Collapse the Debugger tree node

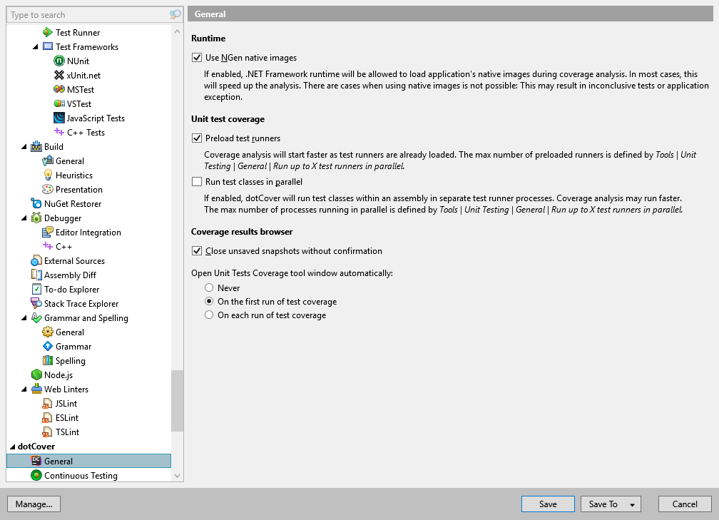click(x=24, y=218)
